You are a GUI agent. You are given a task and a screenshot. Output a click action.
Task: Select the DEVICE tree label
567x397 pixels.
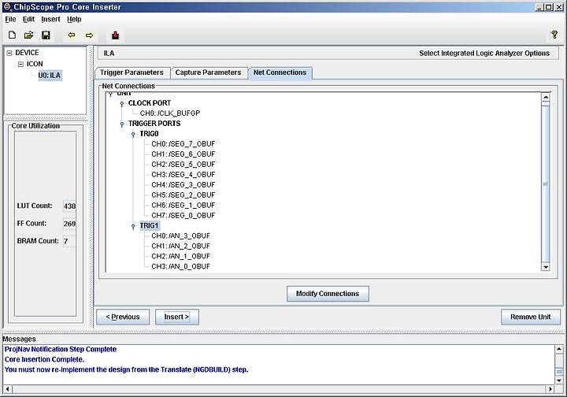coord(27,53)
